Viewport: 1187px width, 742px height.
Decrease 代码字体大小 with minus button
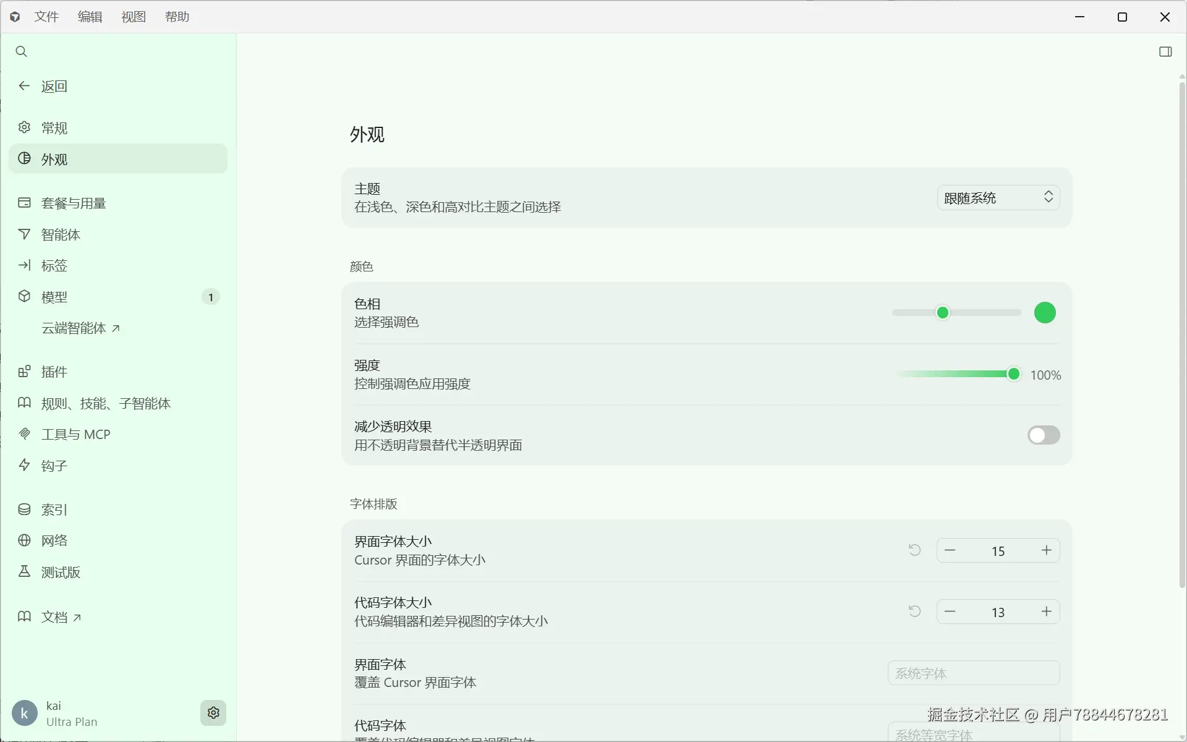[x=950, y=612]
